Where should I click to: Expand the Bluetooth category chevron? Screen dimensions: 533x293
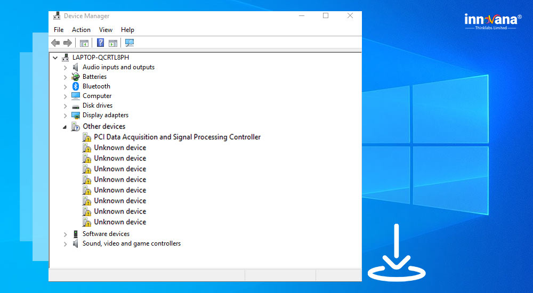[x=65, y=87]
